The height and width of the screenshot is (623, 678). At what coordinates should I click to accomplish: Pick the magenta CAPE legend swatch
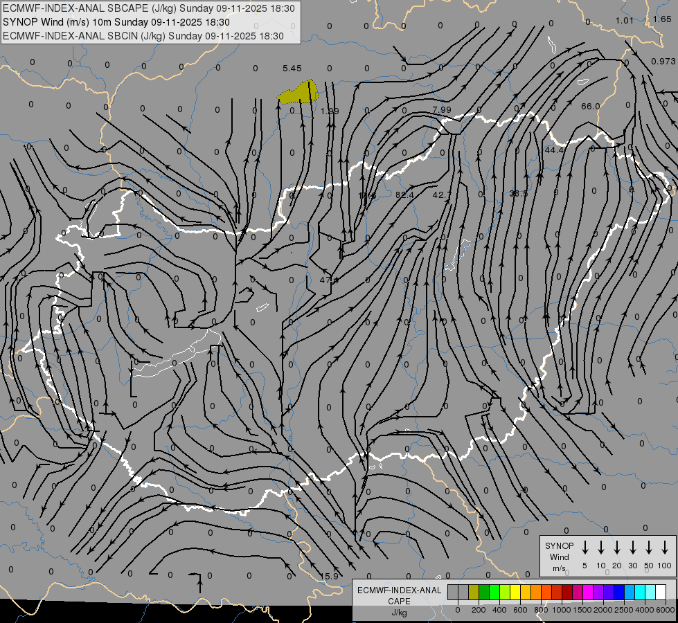pos(589,593)
